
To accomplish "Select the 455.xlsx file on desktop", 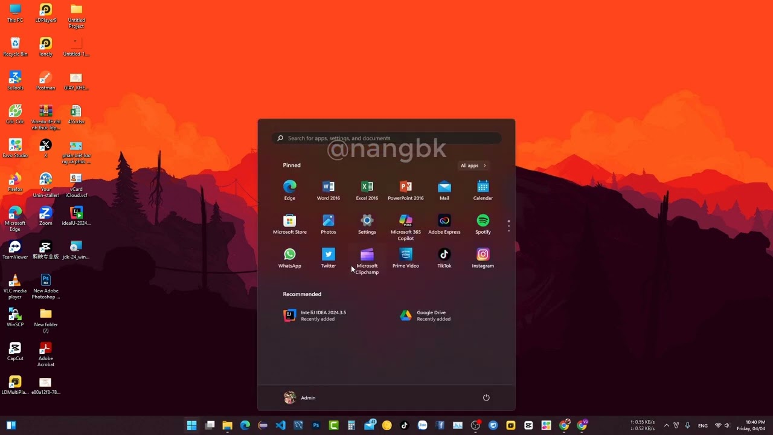I will (76, 115).
